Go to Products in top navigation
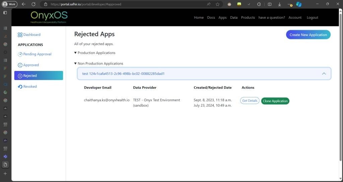The image size is (343, 182). coord(248,18)
